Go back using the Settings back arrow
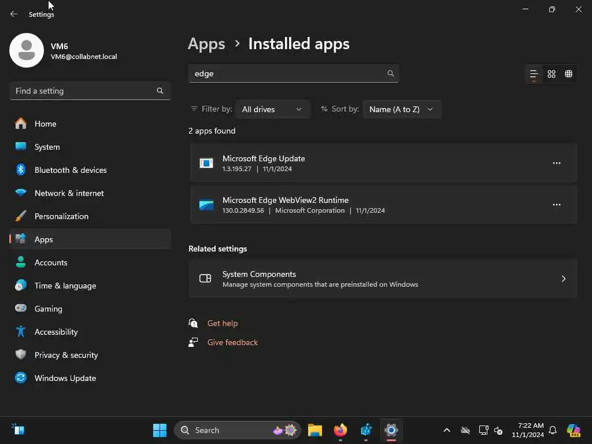Image resolution: width=592 pixels, height=444 pixels. [x=14, y=14]
